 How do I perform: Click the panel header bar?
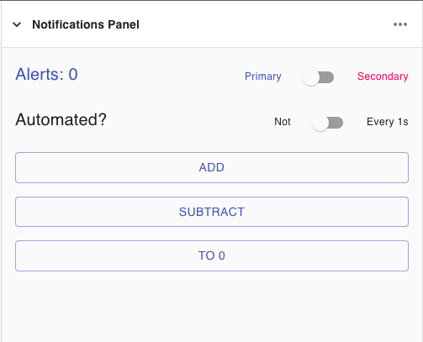(212, 24)
